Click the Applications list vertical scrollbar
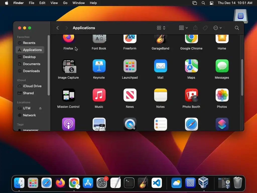The height and width of the screenshot is (193, 257). pos(242,77)
